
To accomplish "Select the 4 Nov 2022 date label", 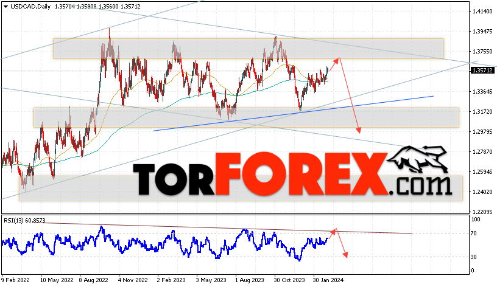I will point(133,280).
